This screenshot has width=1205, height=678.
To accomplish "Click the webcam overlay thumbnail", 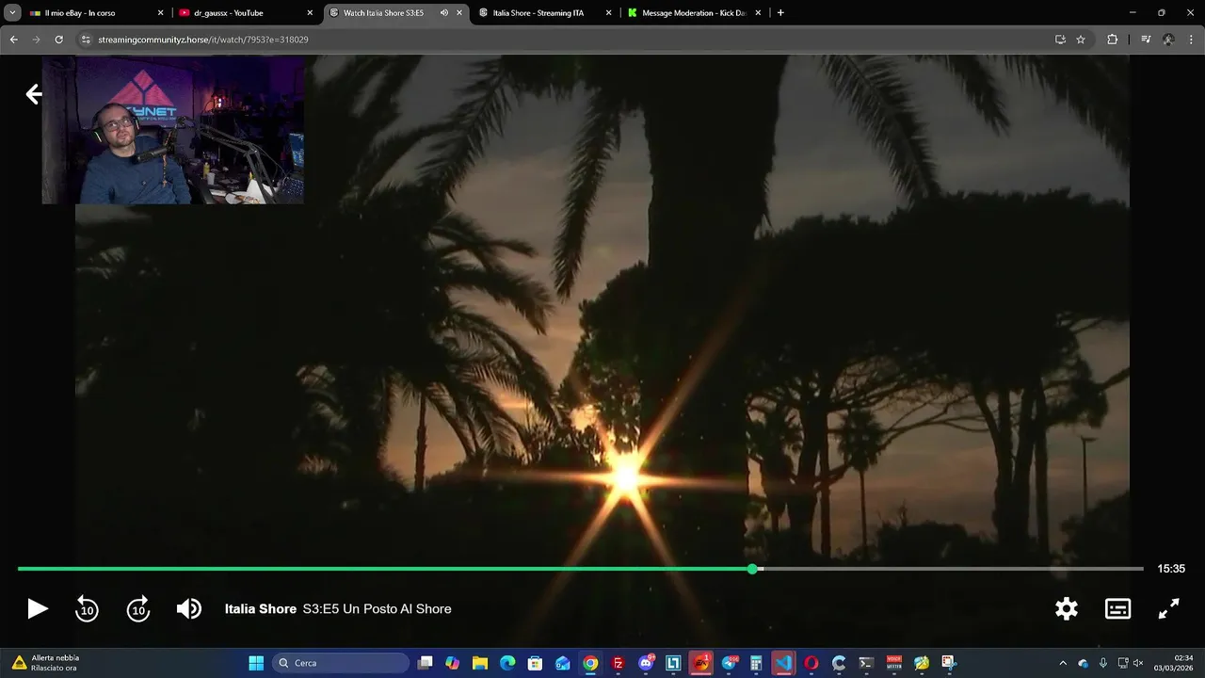I will pyautogui.click(x=173, y=130).
